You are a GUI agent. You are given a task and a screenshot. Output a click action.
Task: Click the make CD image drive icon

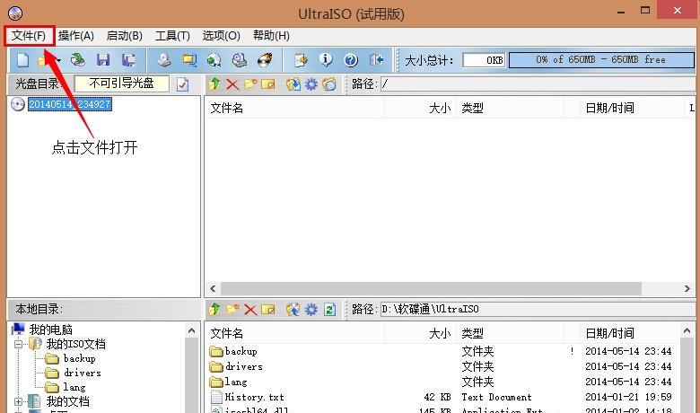[164, 60]
